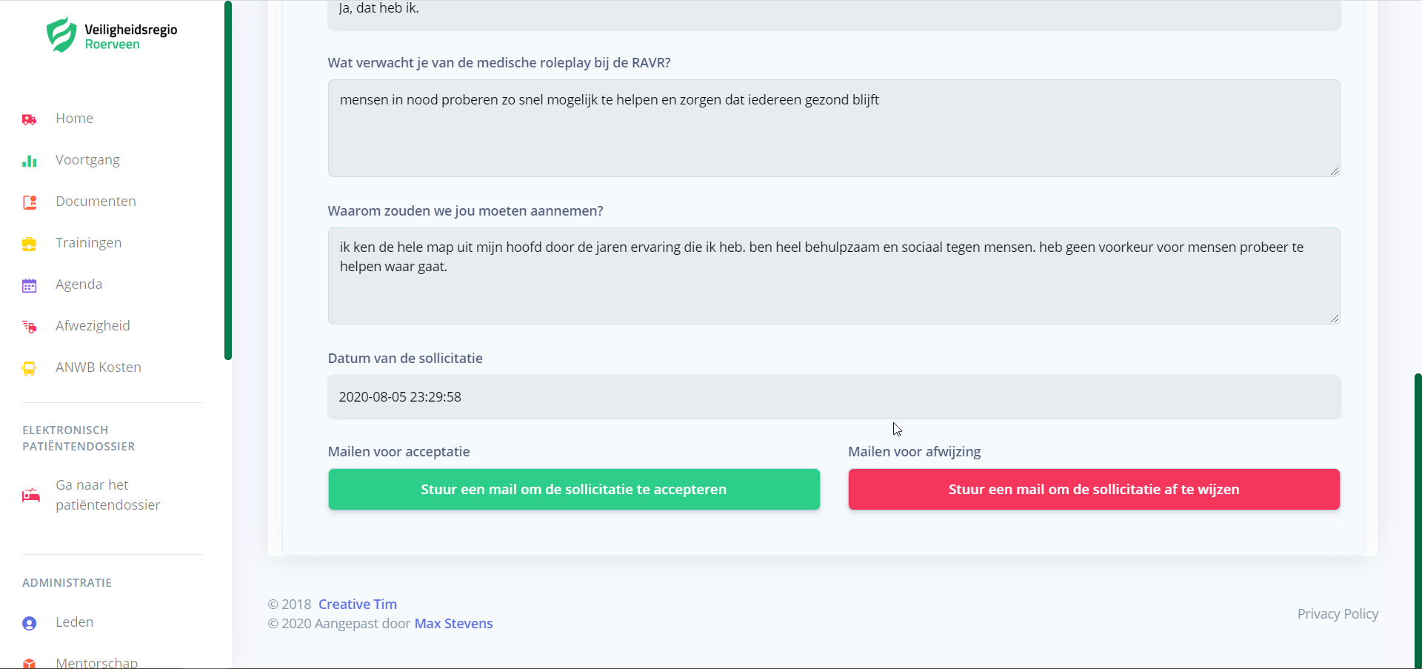Click the Documenten sidebar icon
The height and width of the screenshot is (669, 1422).
click(30, 202)
